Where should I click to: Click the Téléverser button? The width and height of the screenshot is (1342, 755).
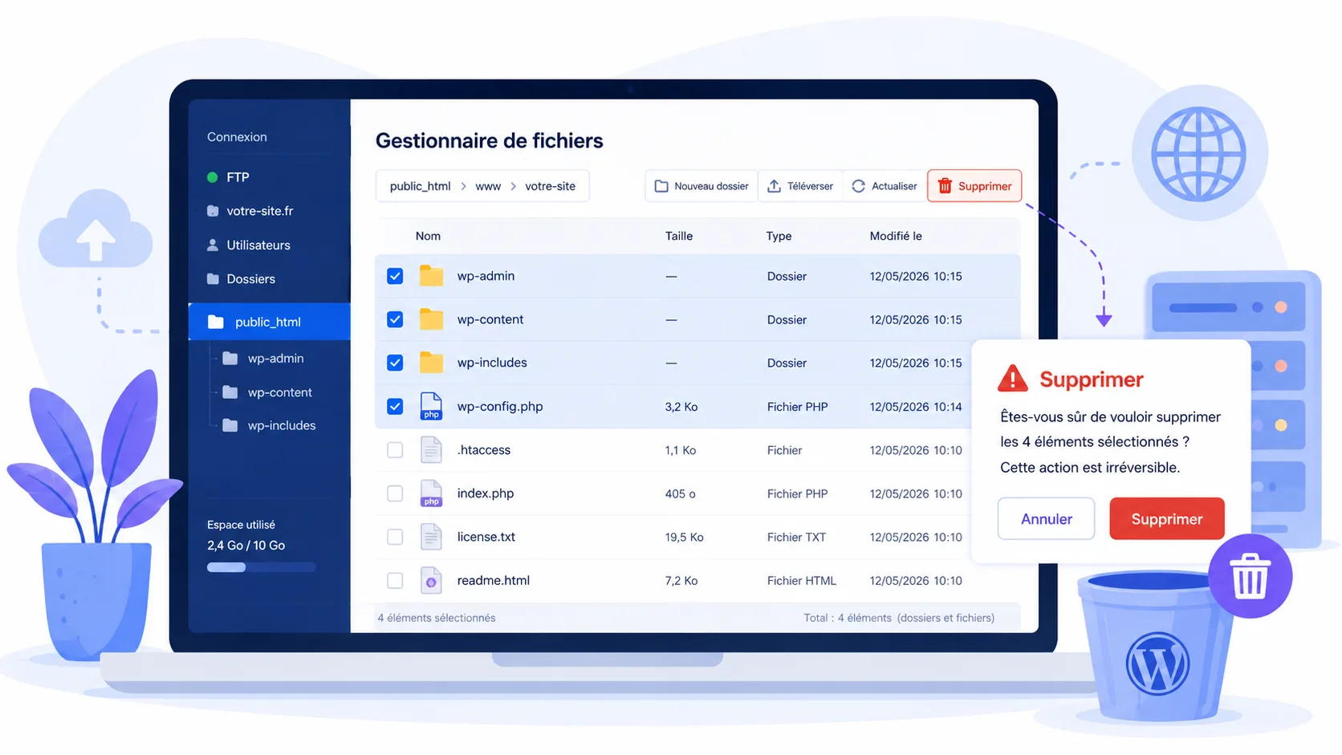click(800, 186)
